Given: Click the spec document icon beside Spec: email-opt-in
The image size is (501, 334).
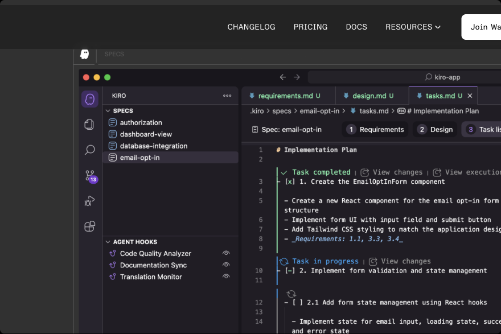Looking at the screenshot, I should pos(255,129).
